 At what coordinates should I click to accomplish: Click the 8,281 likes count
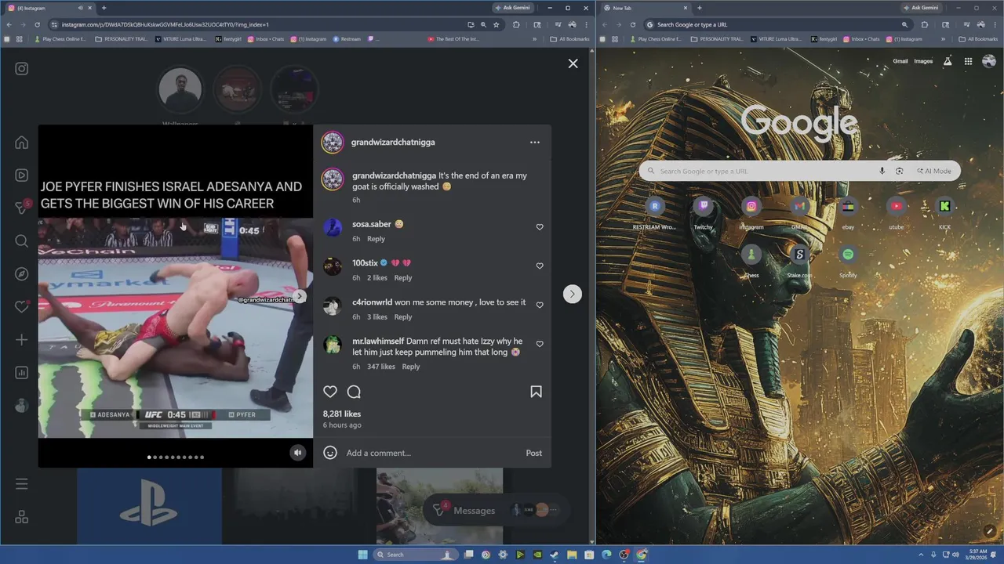[x=342, y=414]
